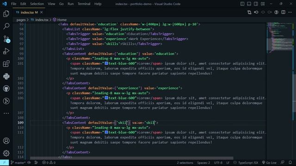Click the errors and warnings count
This screenshot has width=296, height=166.
pos(49,163)
